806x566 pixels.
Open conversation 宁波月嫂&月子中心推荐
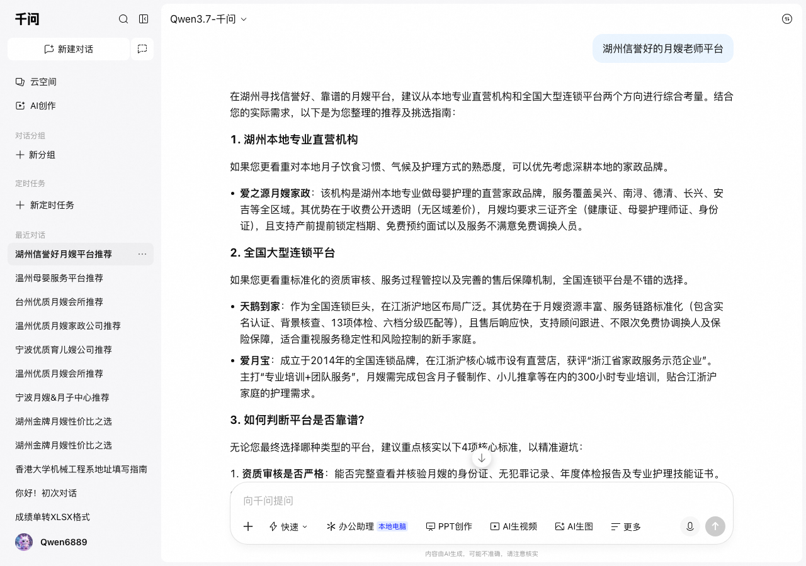coord(81,397)
